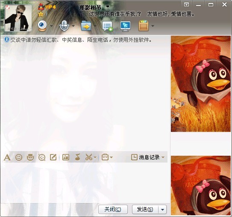
Task: Open the title bar menu dropdown button
Action: tap(186, 5)
